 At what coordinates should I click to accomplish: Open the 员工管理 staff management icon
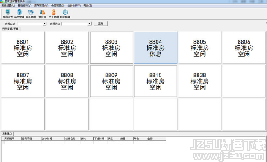point(54,14)
